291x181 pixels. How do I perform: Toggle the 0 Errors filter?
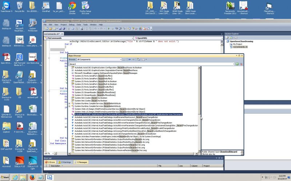[51, 162]
